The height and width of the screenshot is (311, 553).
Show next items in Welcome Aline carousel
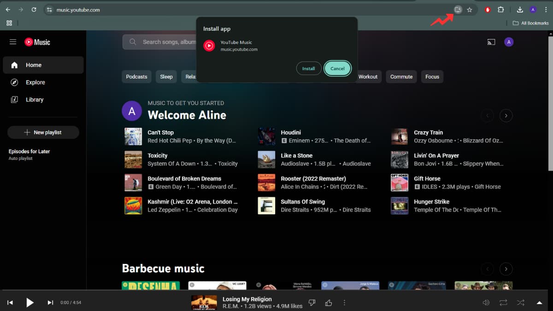(x=506, y=116)
